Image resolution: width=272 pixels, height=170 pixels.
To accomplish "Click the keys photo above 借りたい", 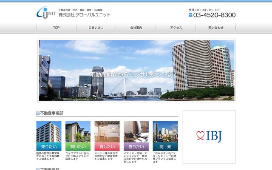I will tap(136, 132).
